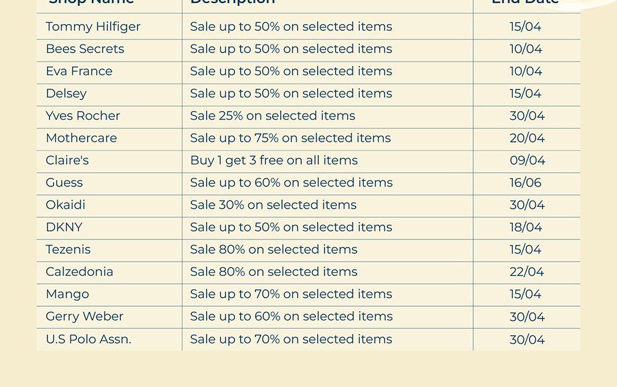This screenshot has width=617, height=387.
Task: Click the Okaidi shop name
Action: pyautogui.click(x=65, y=204)
